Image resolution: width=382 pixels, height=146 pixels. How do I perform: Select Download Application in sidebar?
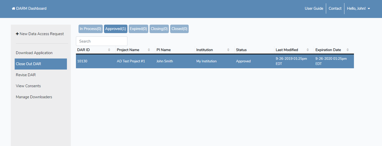(34, 53)
